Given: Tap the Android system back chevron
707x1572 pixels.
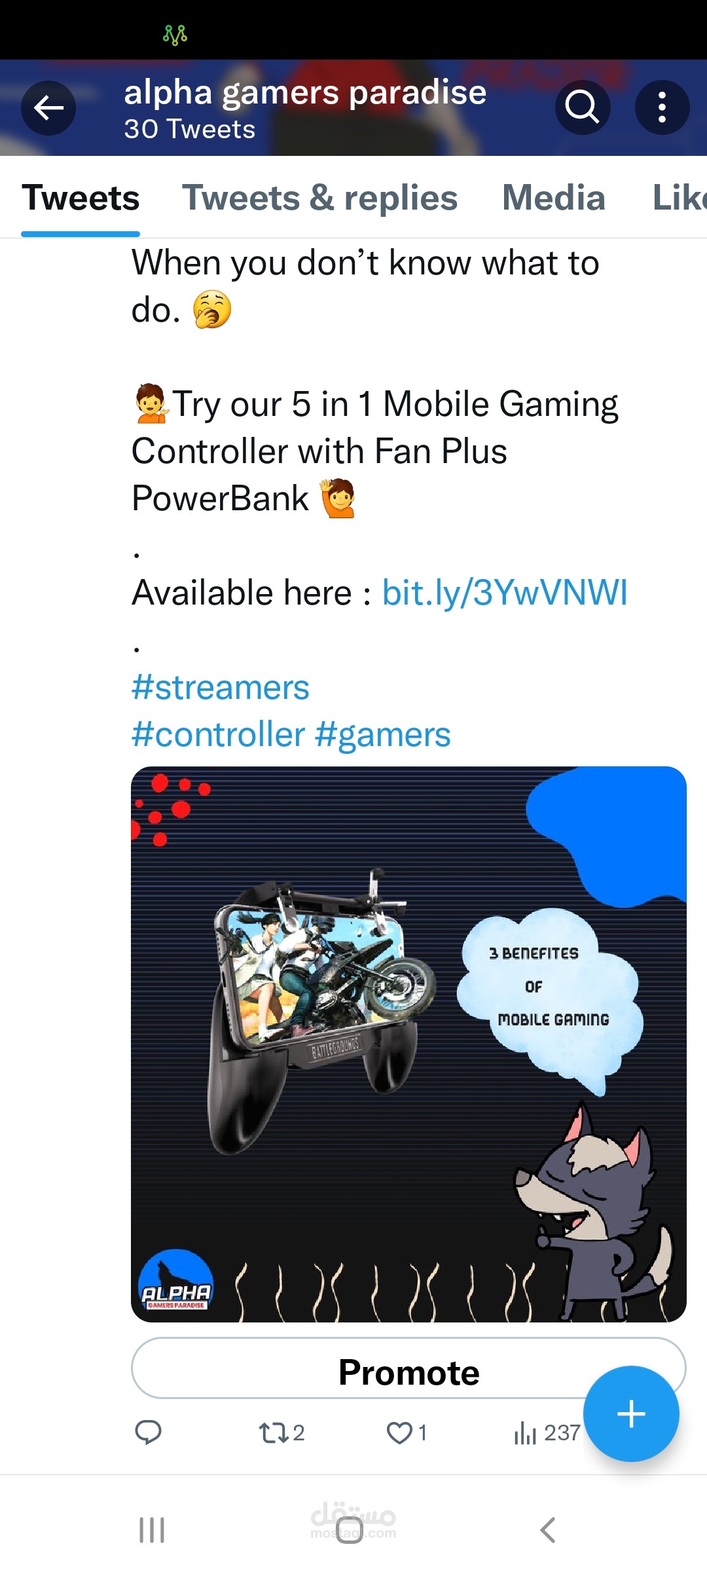Looking at the screenshot, I should coord(548,1530).
